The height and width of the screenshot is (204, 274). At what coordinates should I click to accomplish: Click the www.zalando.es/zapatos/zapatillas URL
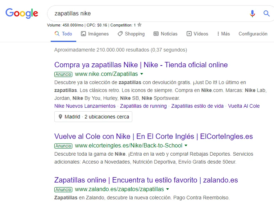pyautogui.click(x=119, y=189)
